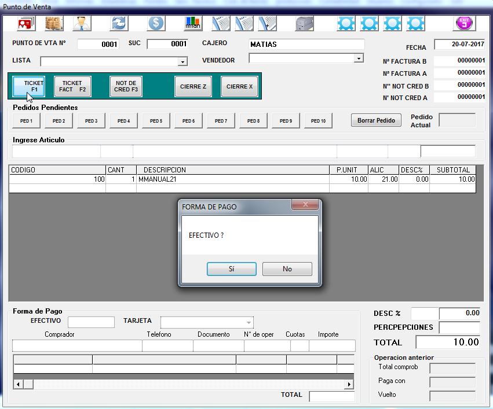
Task: Click the first blue gear icon
Action: [346, 24]
